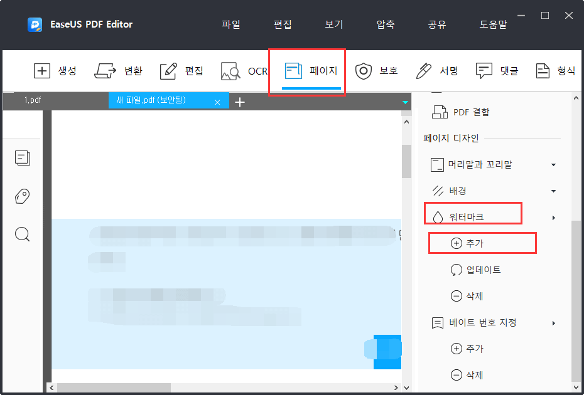Open the search icon in the sidebar
This screenshot has height=395, width=584.
(x=22, y=234)
